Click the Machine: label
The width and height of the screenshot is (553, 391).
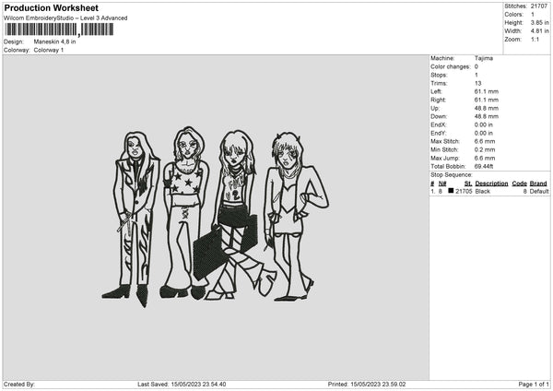point(442,58)
